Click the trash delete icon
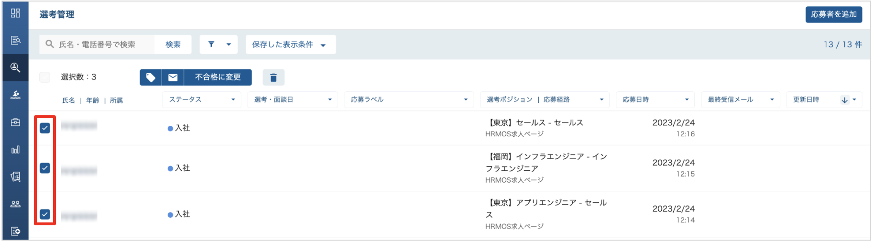The image size is (874, 243). (273, 77)
